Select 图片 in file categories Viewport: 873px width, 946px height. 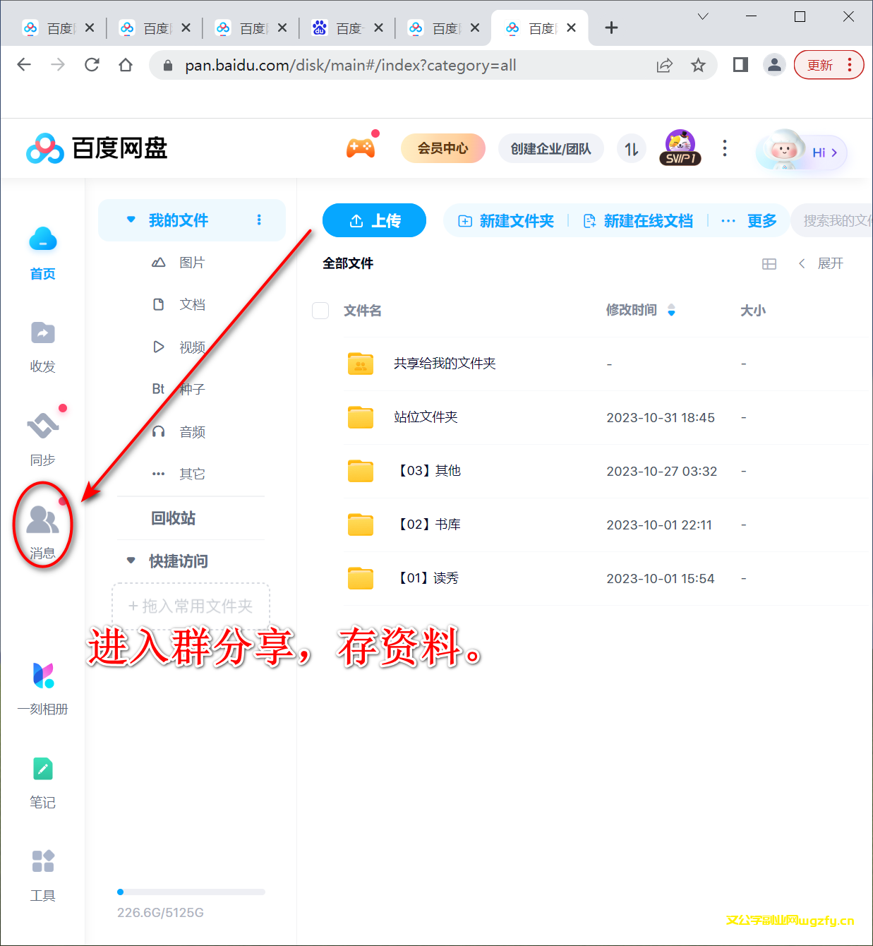pyautogui.click(x=192, y=263)
